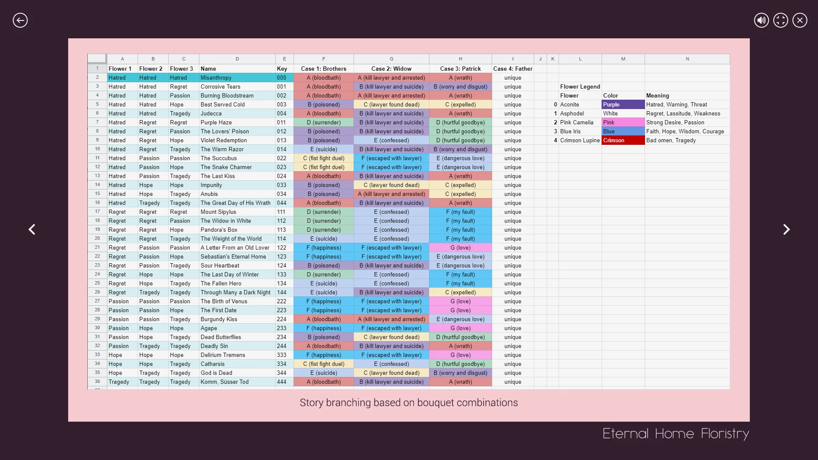Viewport: 818px width, 460px height.
Task: Go back with the circled arrow icon
Action: tap(20, 20)
